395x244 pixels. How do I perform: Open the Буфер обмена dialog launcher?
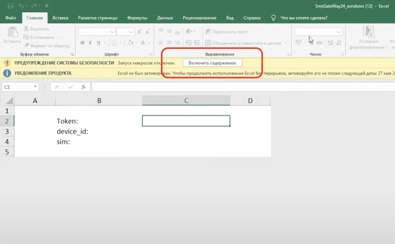coord(72,54)
